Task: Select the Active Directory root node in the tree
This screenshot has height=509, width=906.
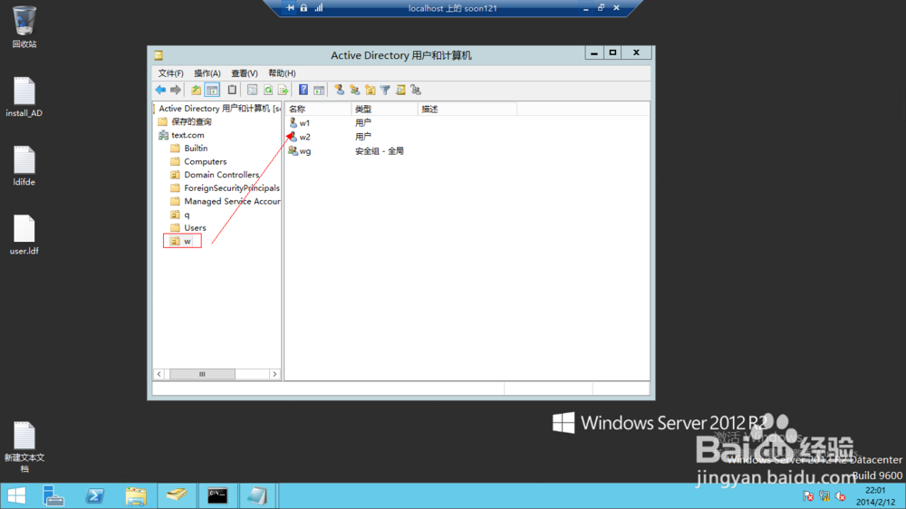Action: click(217, 109)
